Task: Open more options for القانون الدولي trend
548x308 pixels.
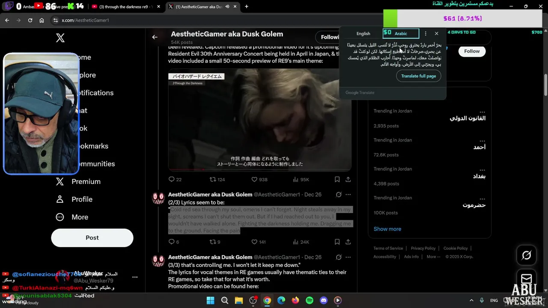Action: click(482, 111)
